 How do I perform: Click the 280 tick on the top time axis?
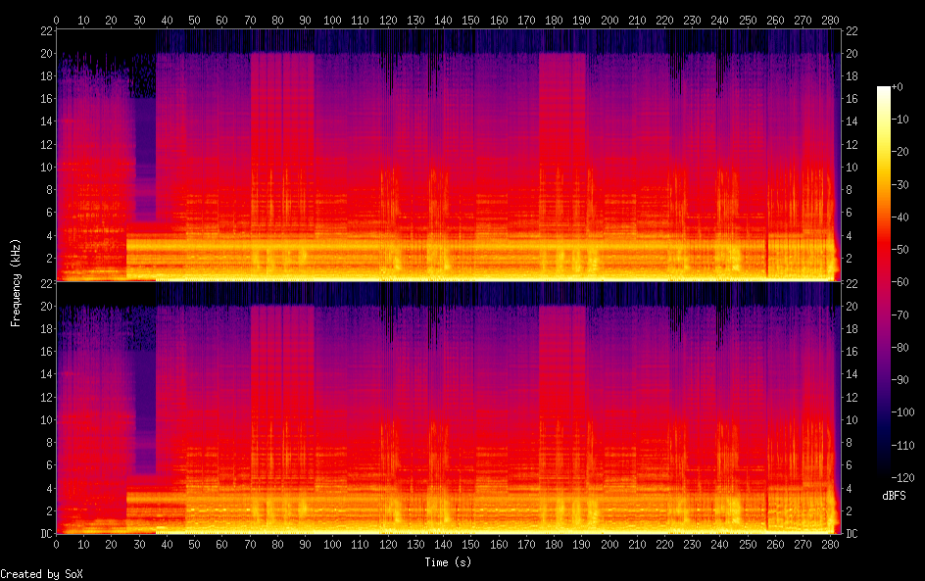coord(831,20)
